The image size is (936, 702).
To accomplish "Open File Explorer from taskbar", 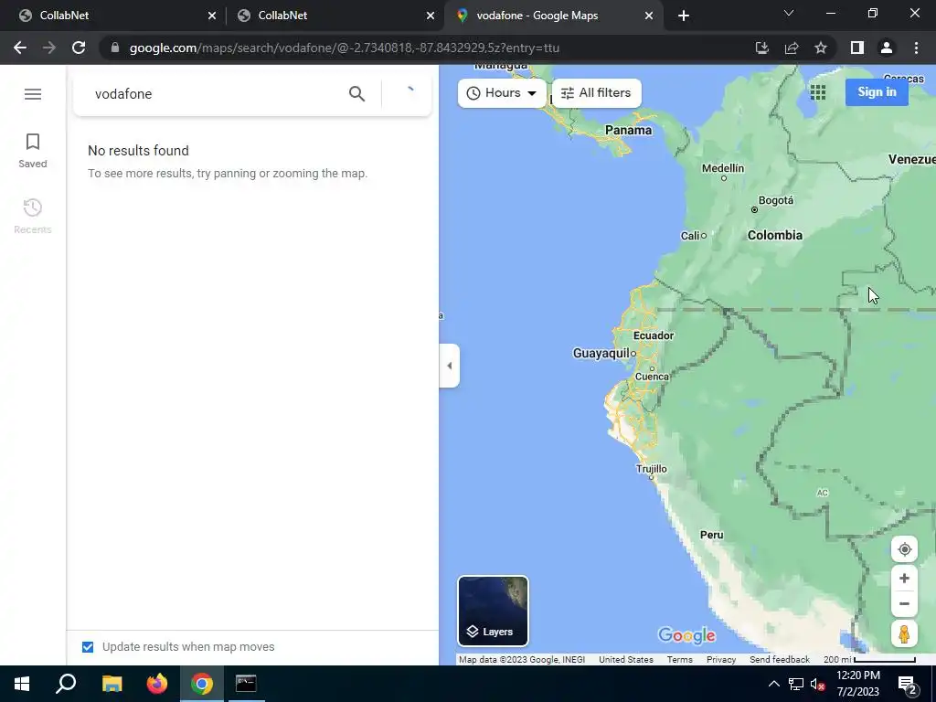I will tap(112, 684).
